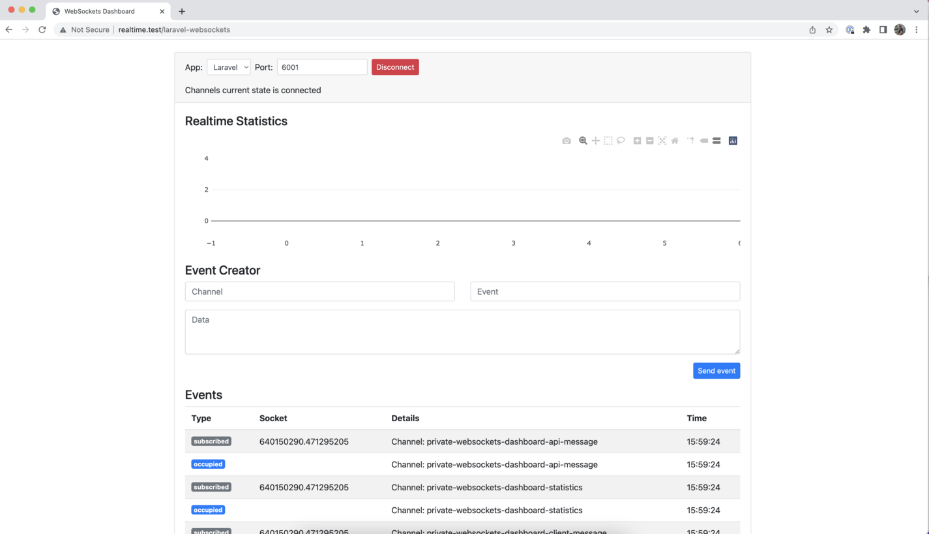This screenshot has height=534, width=929.
Task: Enable compare data on hover mode
Action: tap(716, 140)
